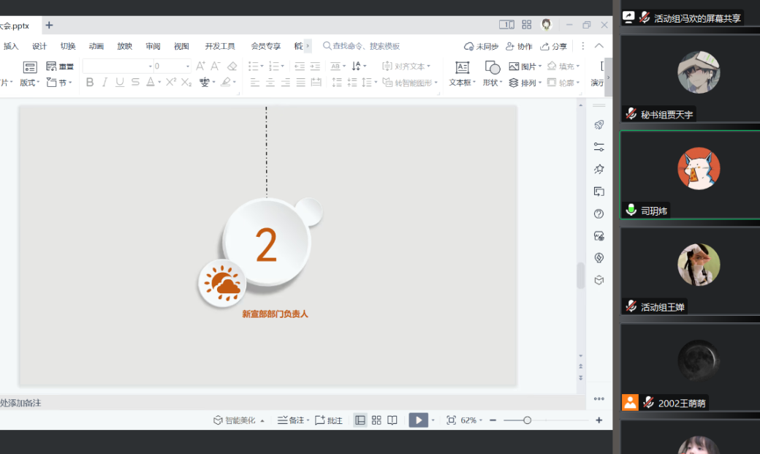Viewport: 760px width, 454px height.
Task: Click the new tab plus button
Action: [x=49, y=25]
